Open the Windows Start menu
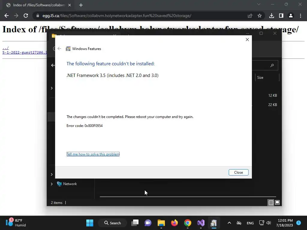Viewport: 307px width, 230px height. (90, 223)
